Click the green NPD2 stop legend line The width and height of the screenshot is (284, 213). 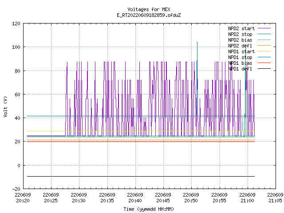pyautogui.click(x=264, y=34)
